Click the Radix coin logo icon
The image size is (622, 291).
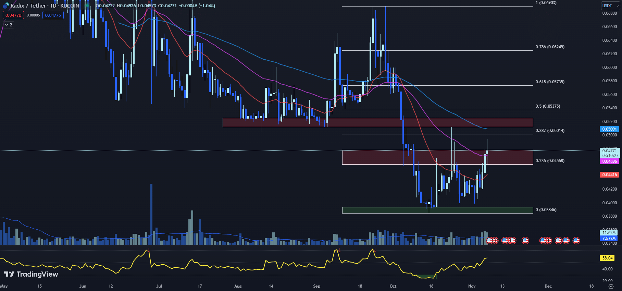click(6, 6)
